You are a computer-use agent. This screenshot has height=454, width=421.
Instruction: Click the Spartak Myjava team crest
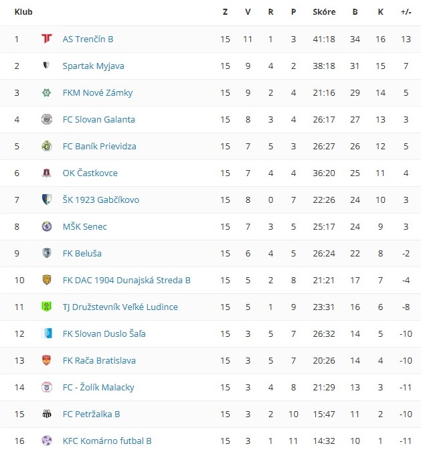pyautogui.click(x=47, y=66)
